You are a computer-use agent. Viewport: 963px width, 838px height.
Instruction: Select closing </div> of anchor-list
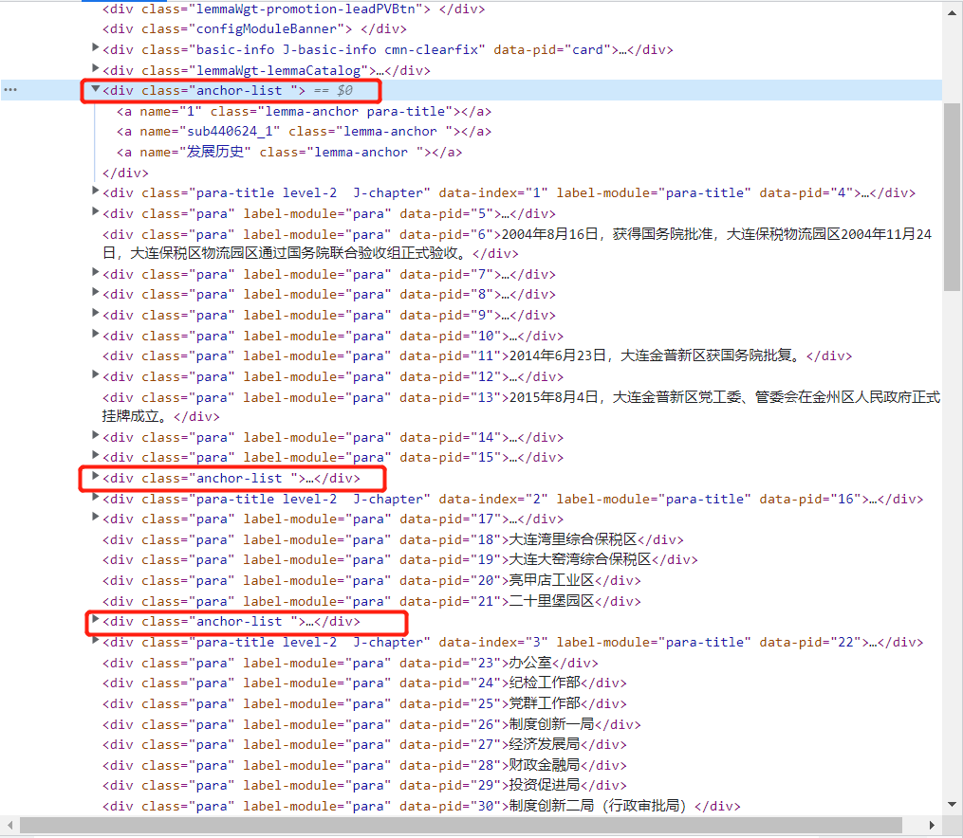(125, 173)
